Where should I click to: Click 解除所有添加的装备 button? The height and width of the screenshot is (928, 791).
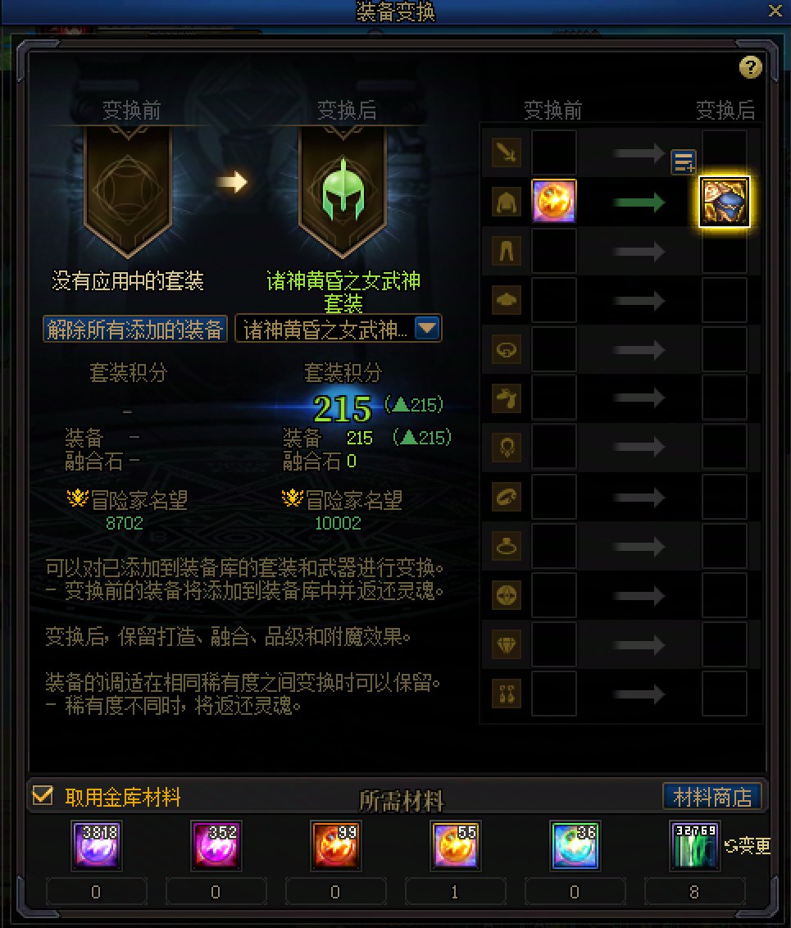(x=135, y=329)
